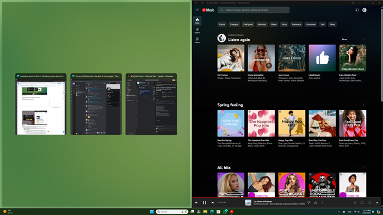This screenshot has height=215, width=383.
Task: Show next items in All hits carousel
Action: pyautogui.click(x=363, y=168)
